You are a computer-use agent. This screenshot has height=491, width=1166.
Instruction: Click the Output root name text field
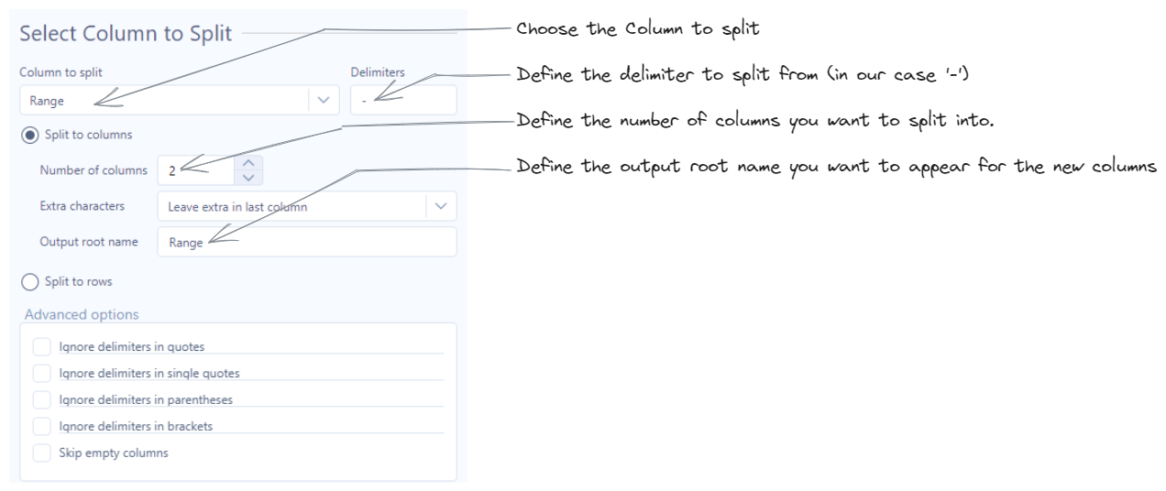pos(307,243)
